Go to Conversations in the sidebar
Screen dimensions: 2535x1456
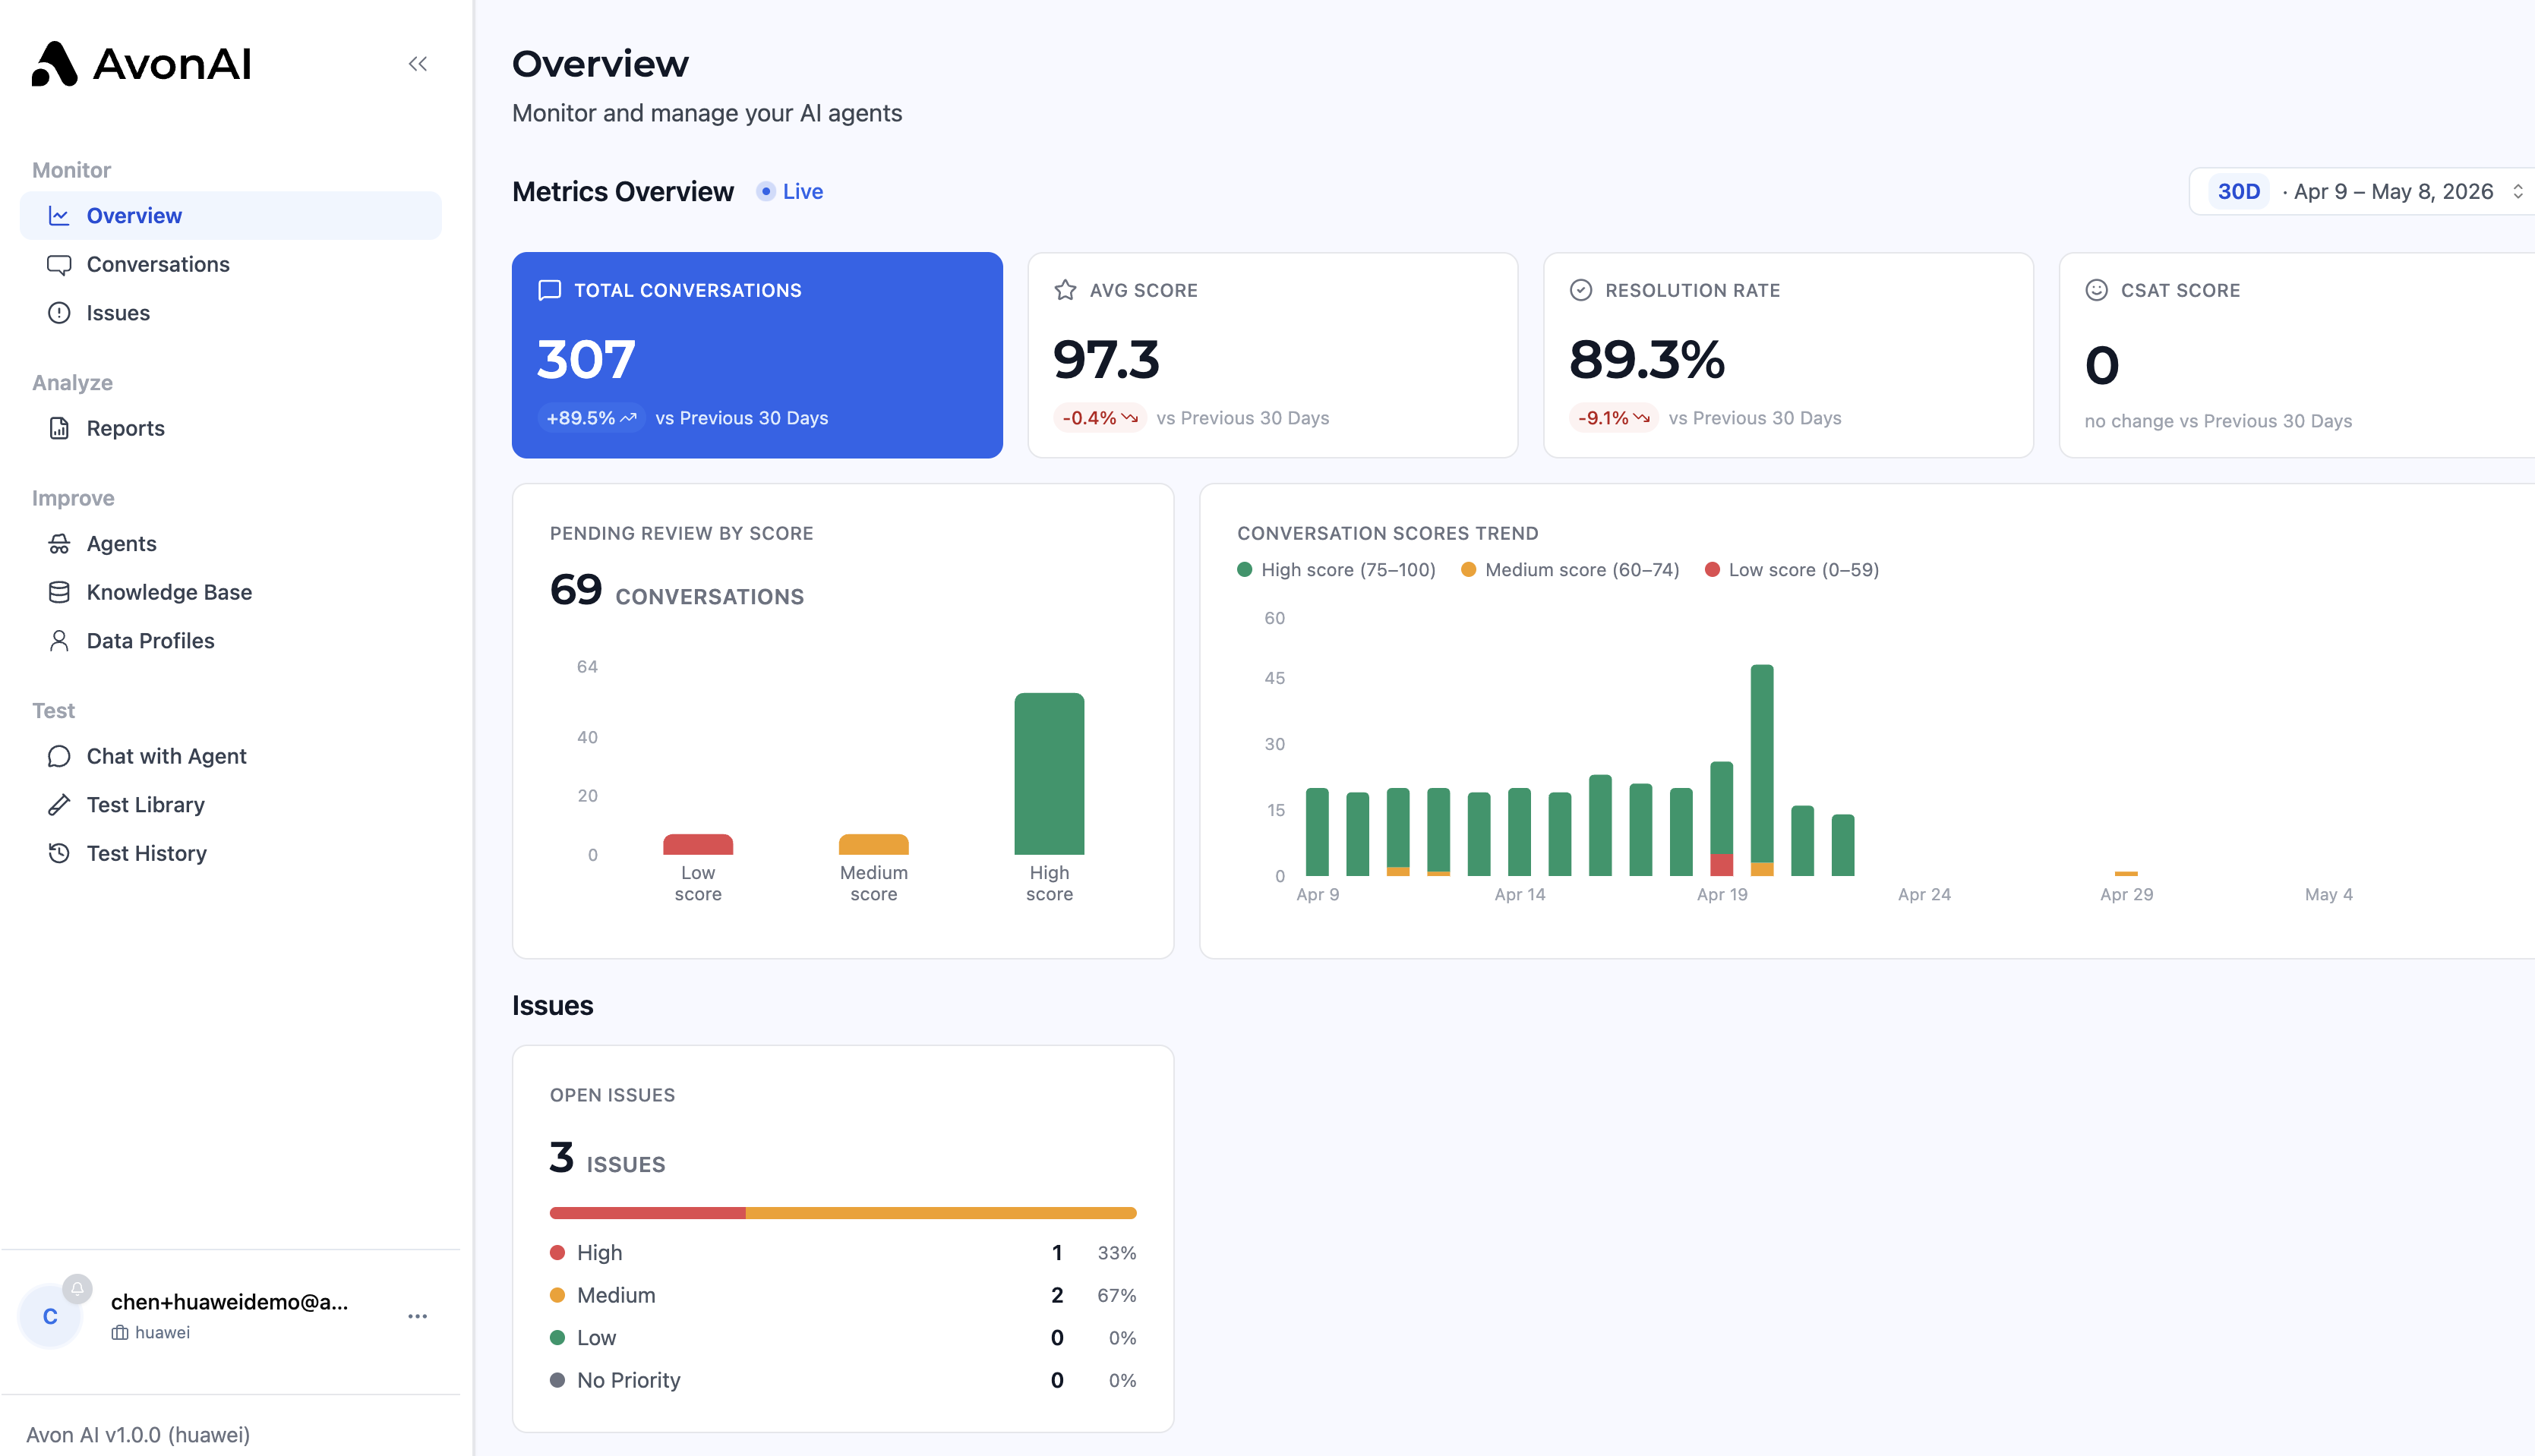point(230,265)
